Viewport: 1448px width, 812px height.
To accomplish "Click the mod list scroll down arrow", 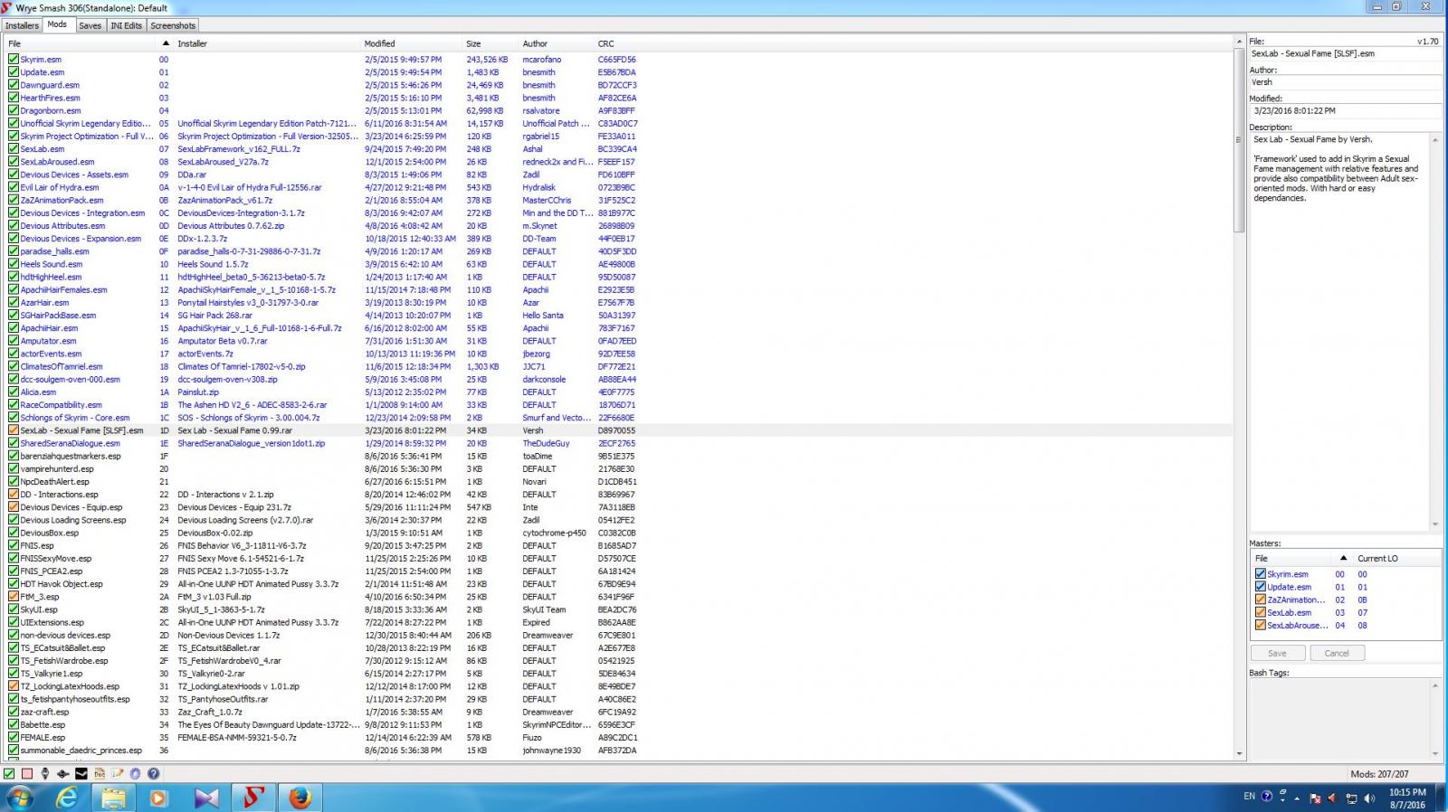I will click(x=1240, y=753).
